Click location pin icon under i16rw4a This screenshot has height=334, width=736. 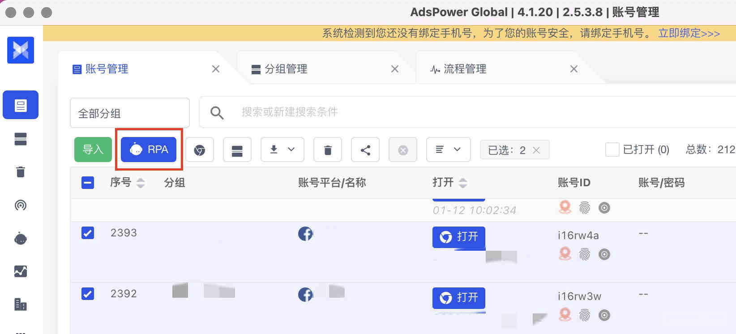[565, 254]
